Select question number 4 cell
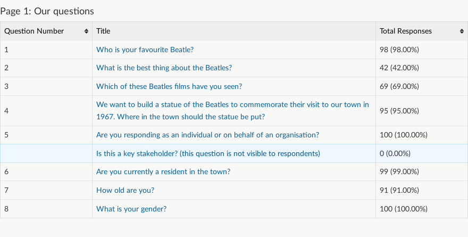The height and width of the screenshot is (237, 468). tap(46, 111)
